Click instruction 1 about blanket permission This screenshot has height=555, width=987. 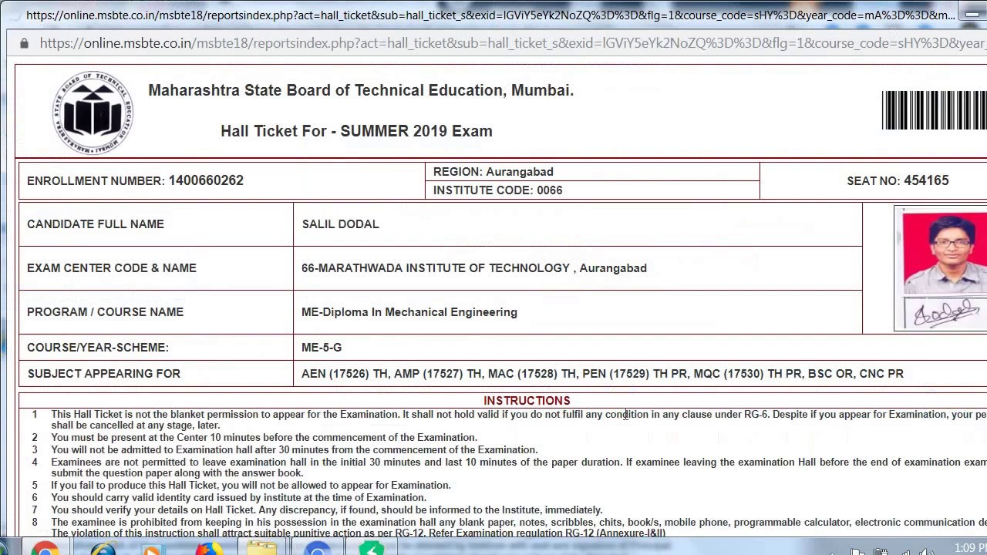519,419
